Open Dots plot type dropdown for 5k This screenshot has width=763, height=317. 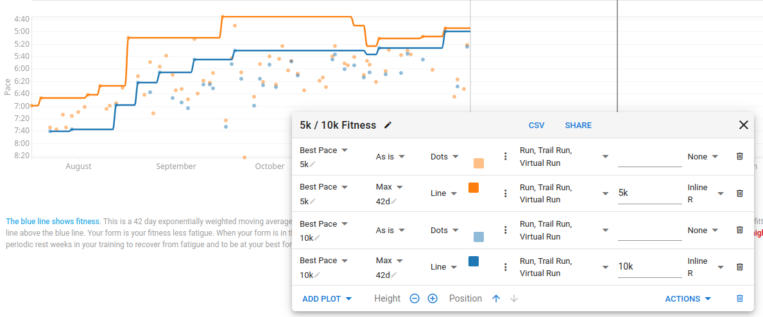pyautogui.click(x=445, y=156)
